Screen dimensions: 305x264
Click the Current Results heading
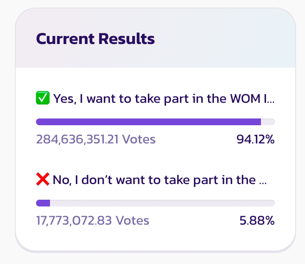95,38
